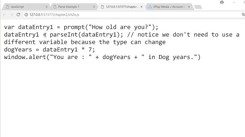Screen dimensions: 245x137
Task: Close the JavaScript tab
Action: [46, 7]
